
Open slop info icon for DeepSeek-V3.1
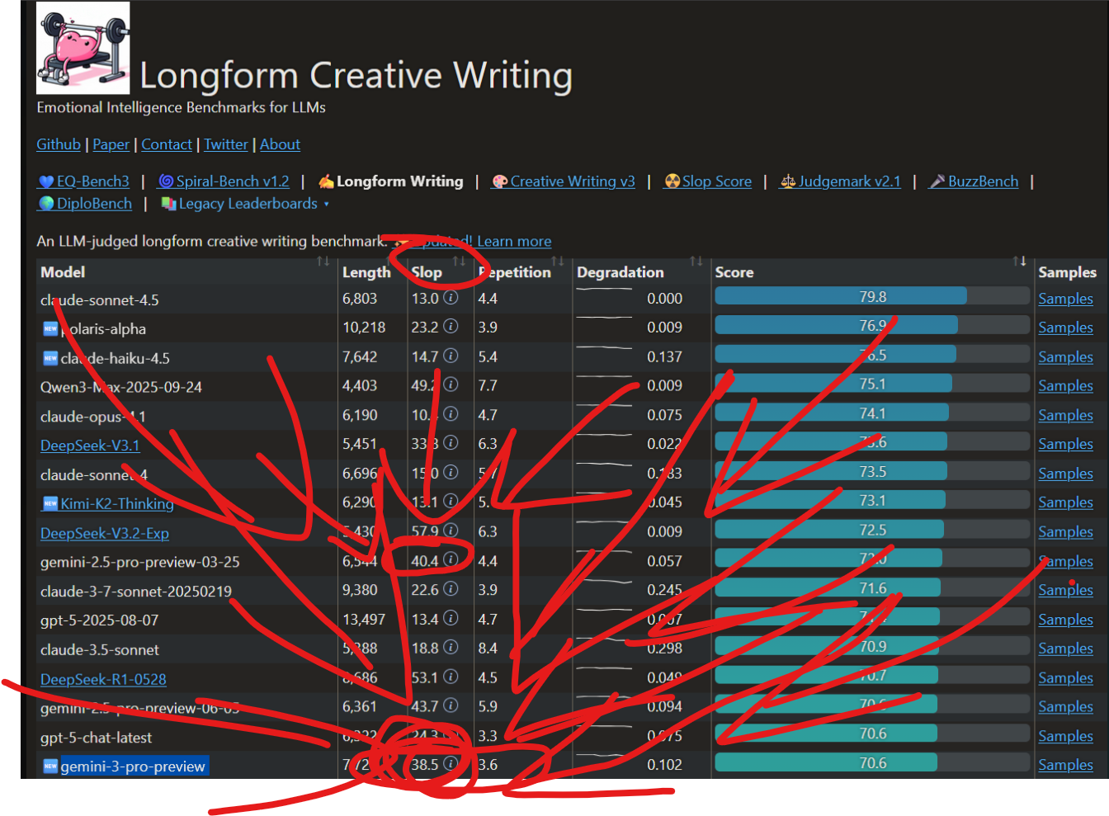(x=451, y=443)
